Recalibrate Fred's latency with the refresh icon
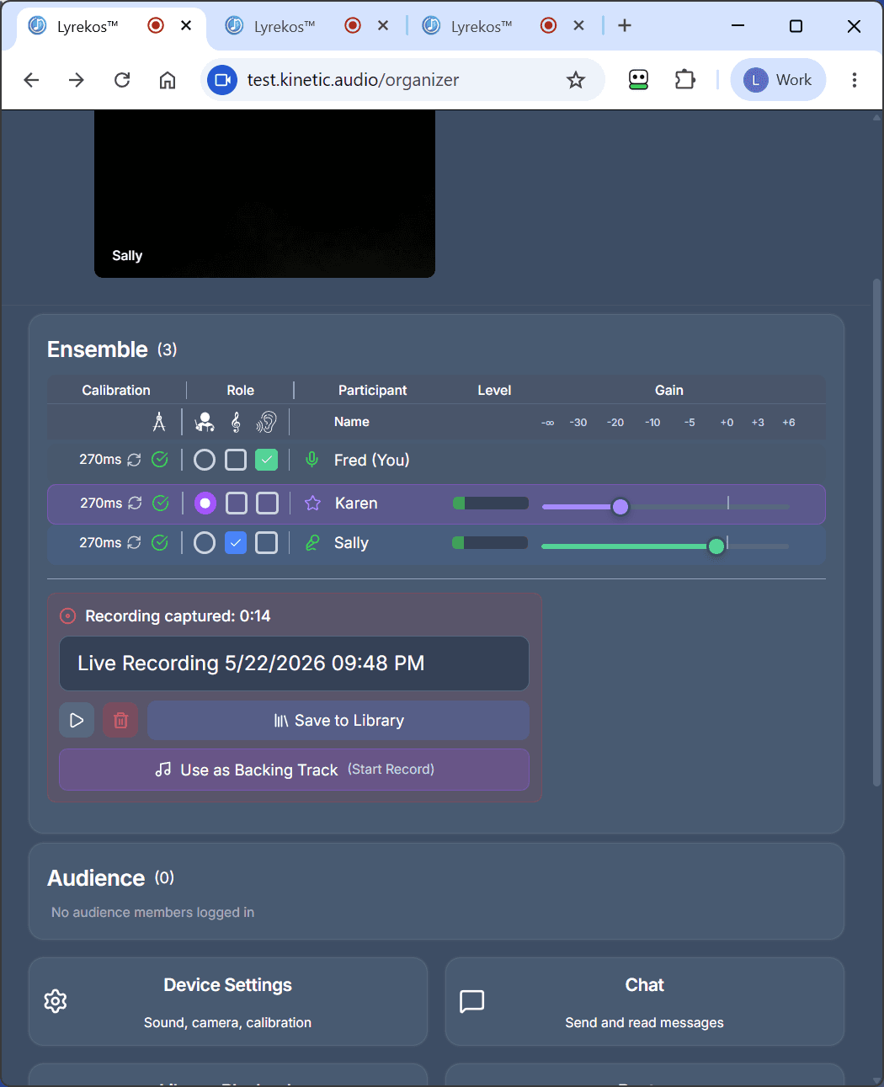 (x=134, y=460)
